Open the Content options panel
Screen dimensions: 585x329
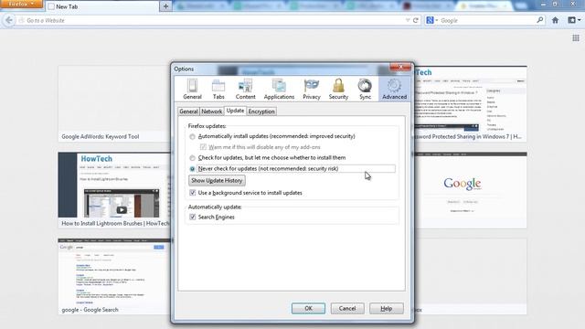click(x=245, y=89)
